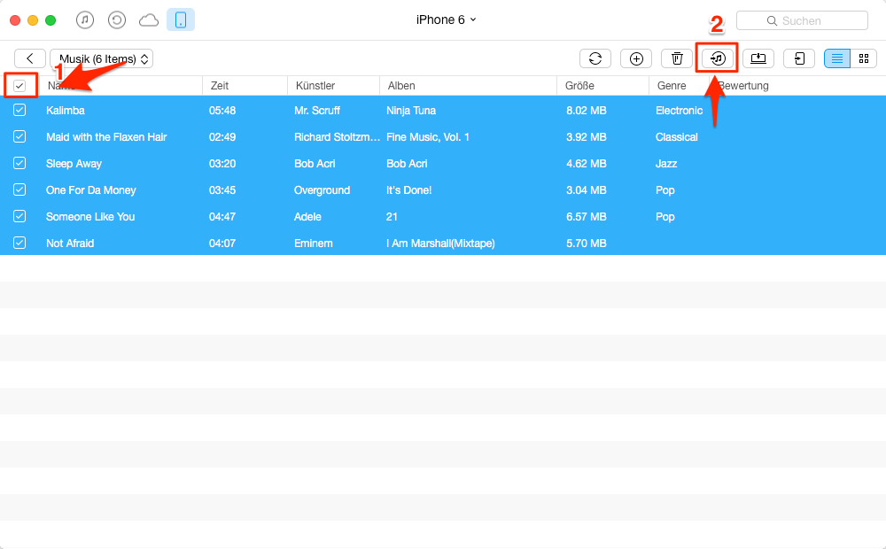
Task: Click into the Suchen search field
Action: pos(802,21)
